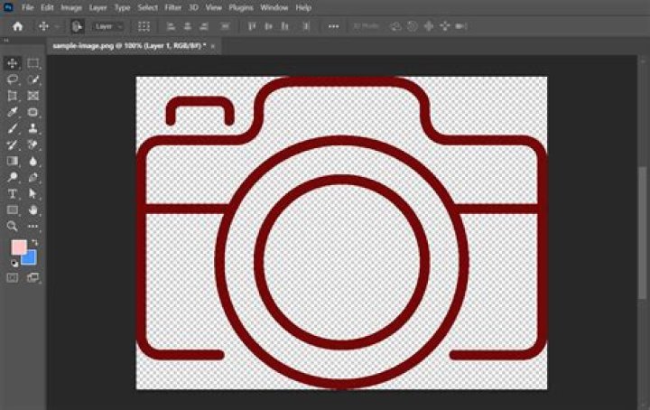Screen dimensions: 650x410
Task: Open the Help menu
Action: point(303,7)
